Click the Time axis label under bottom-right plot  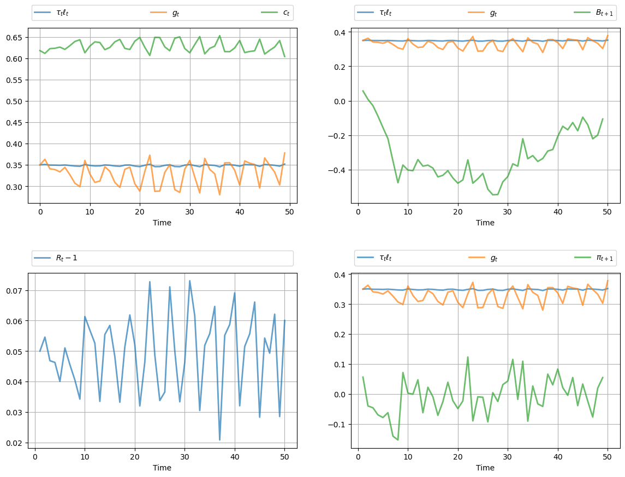pos(485,468)
